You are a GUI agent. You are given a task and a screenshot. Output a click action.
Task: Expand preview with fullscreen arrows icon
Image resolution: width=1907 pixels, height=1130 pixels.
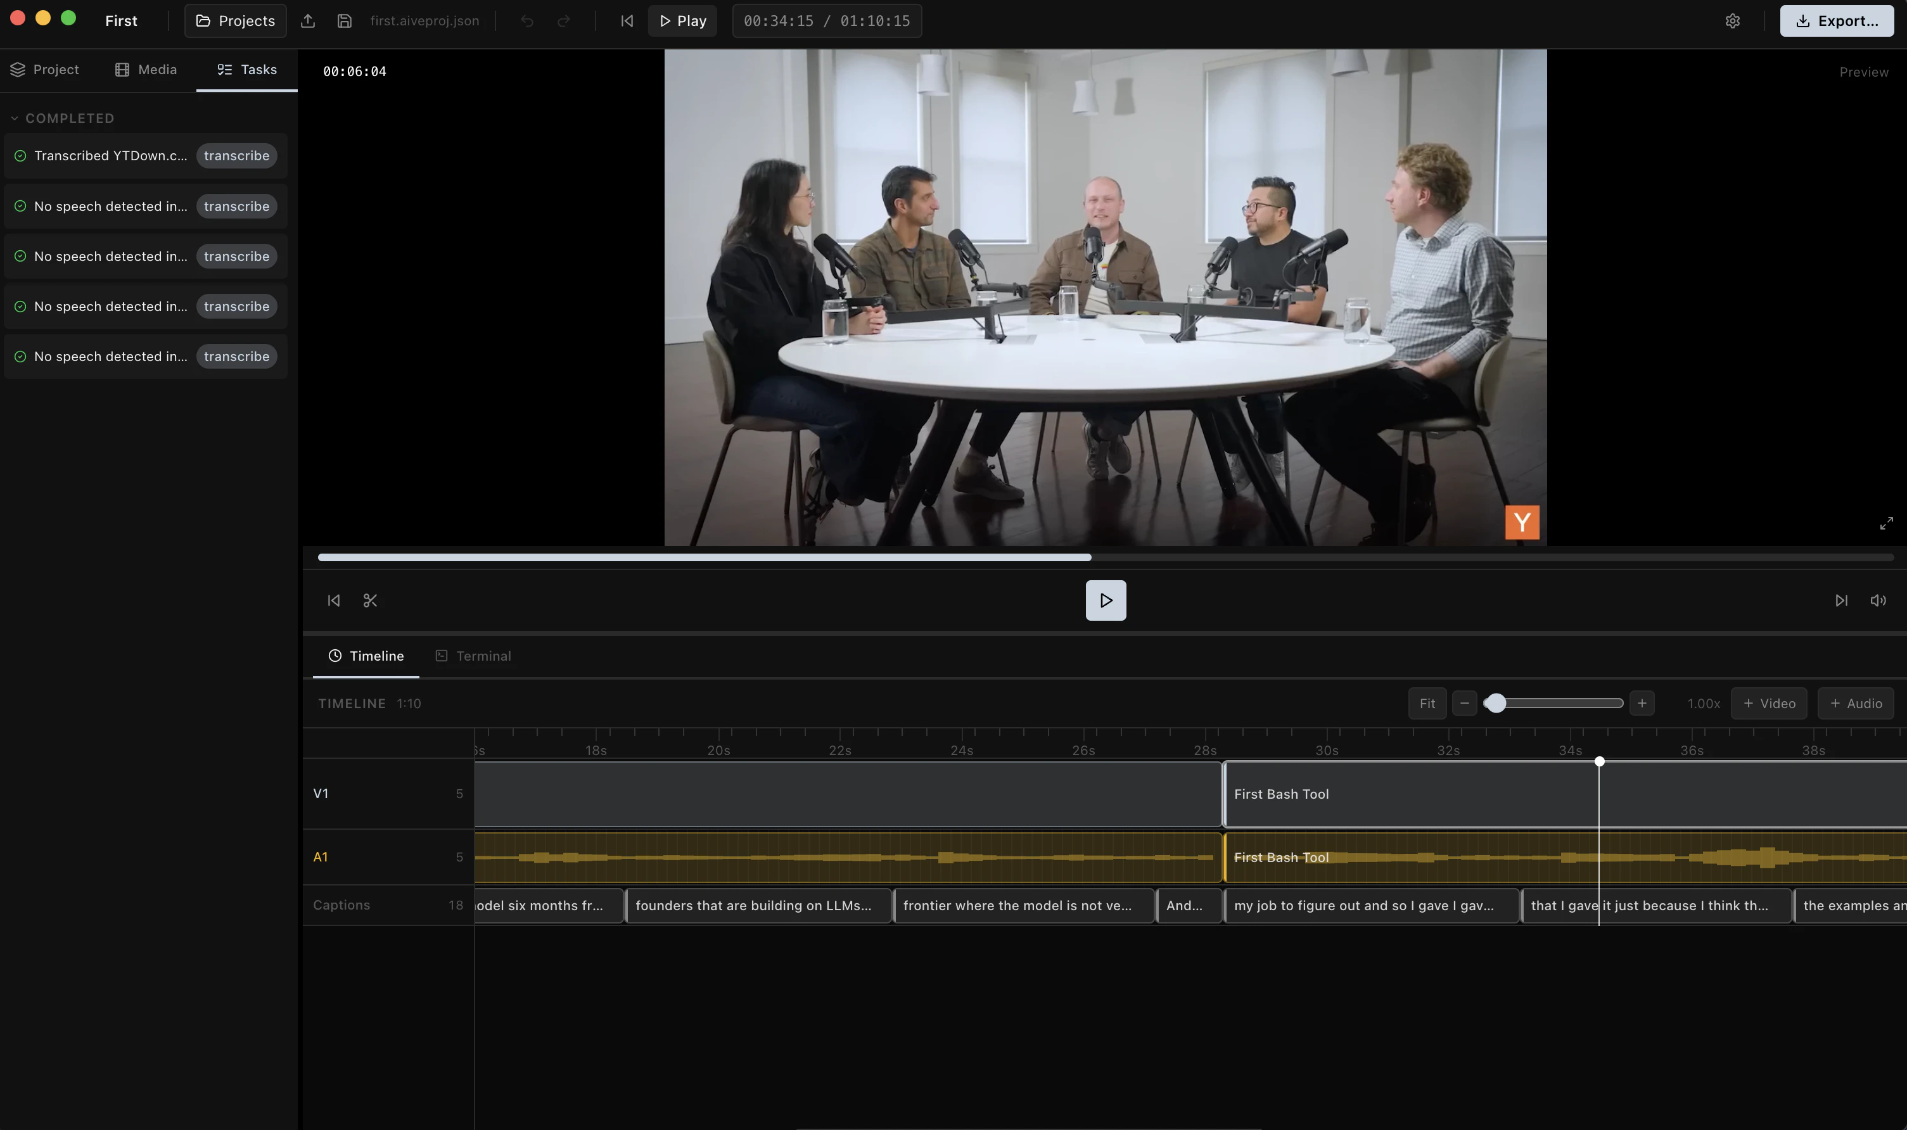[1885, 523]
